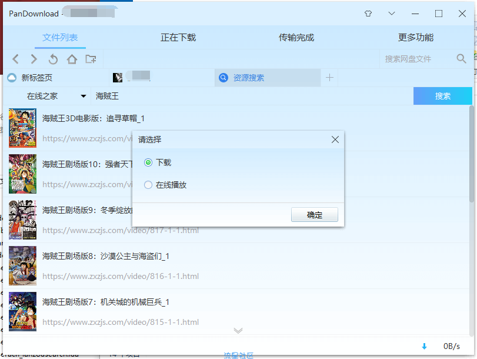Create a new folder icon
Image resolution: width=477 pixels, height=359 pixels.
pyautogui.click(x=91, y=59)
